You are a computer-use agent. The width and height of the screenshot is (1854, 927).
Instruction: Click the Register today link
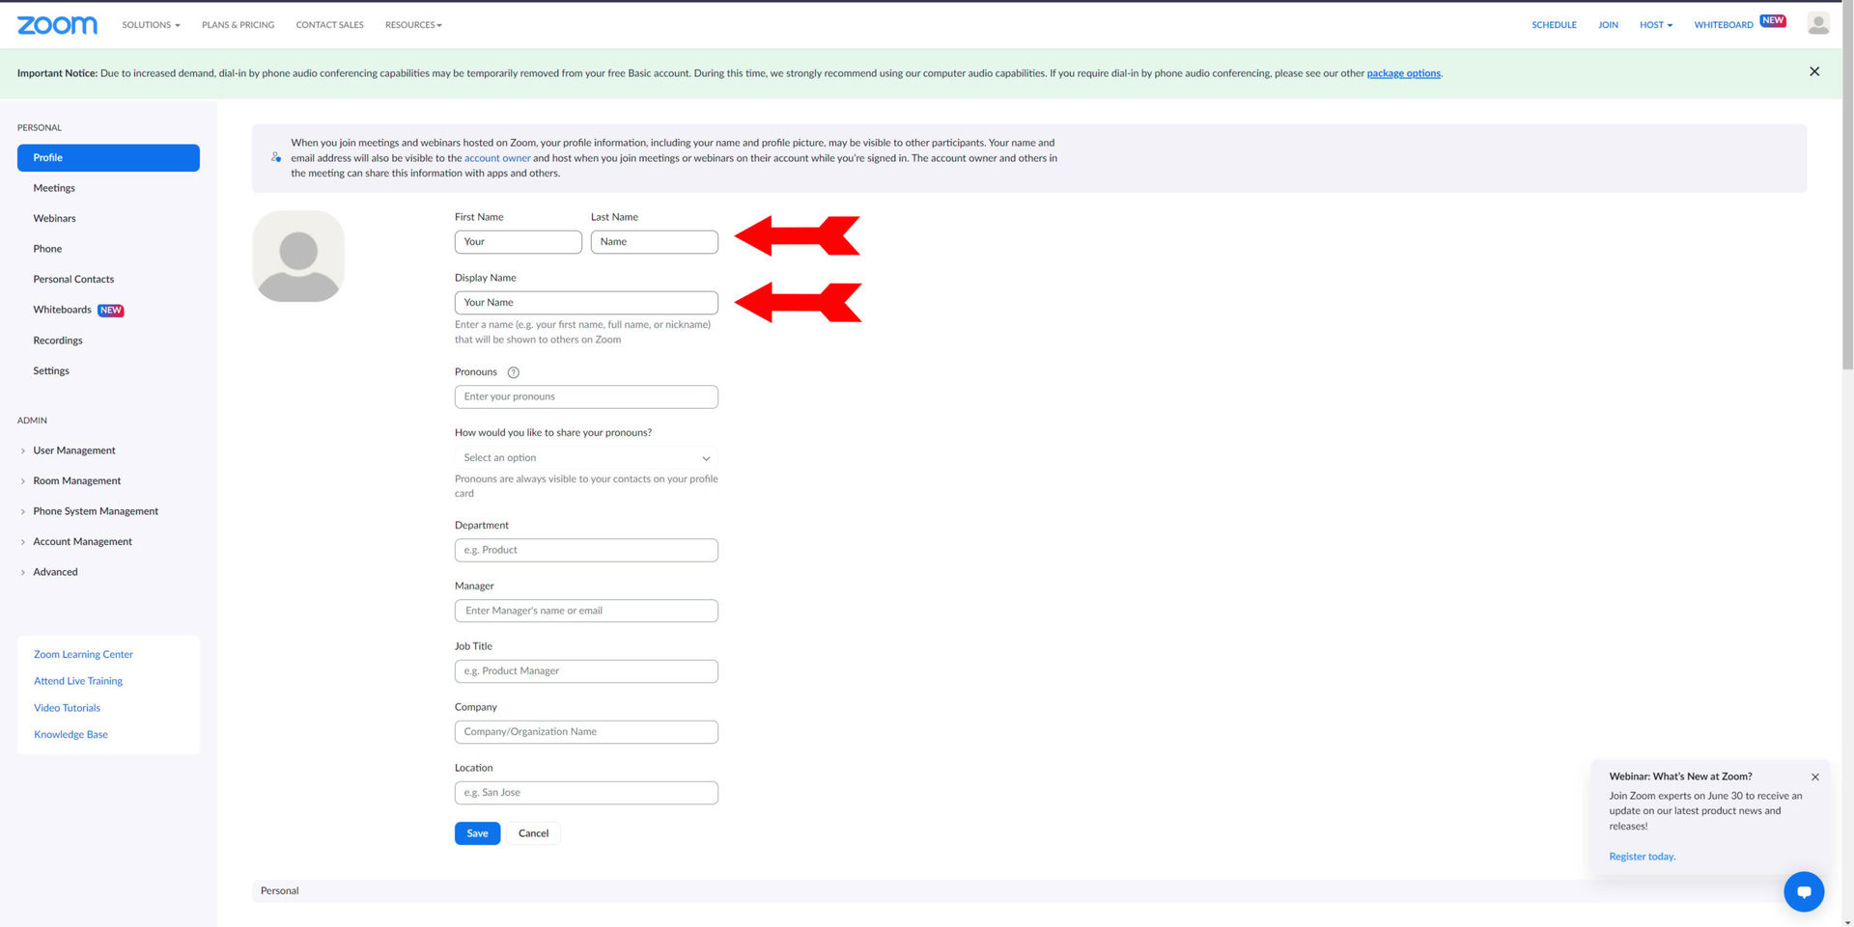1642,857
